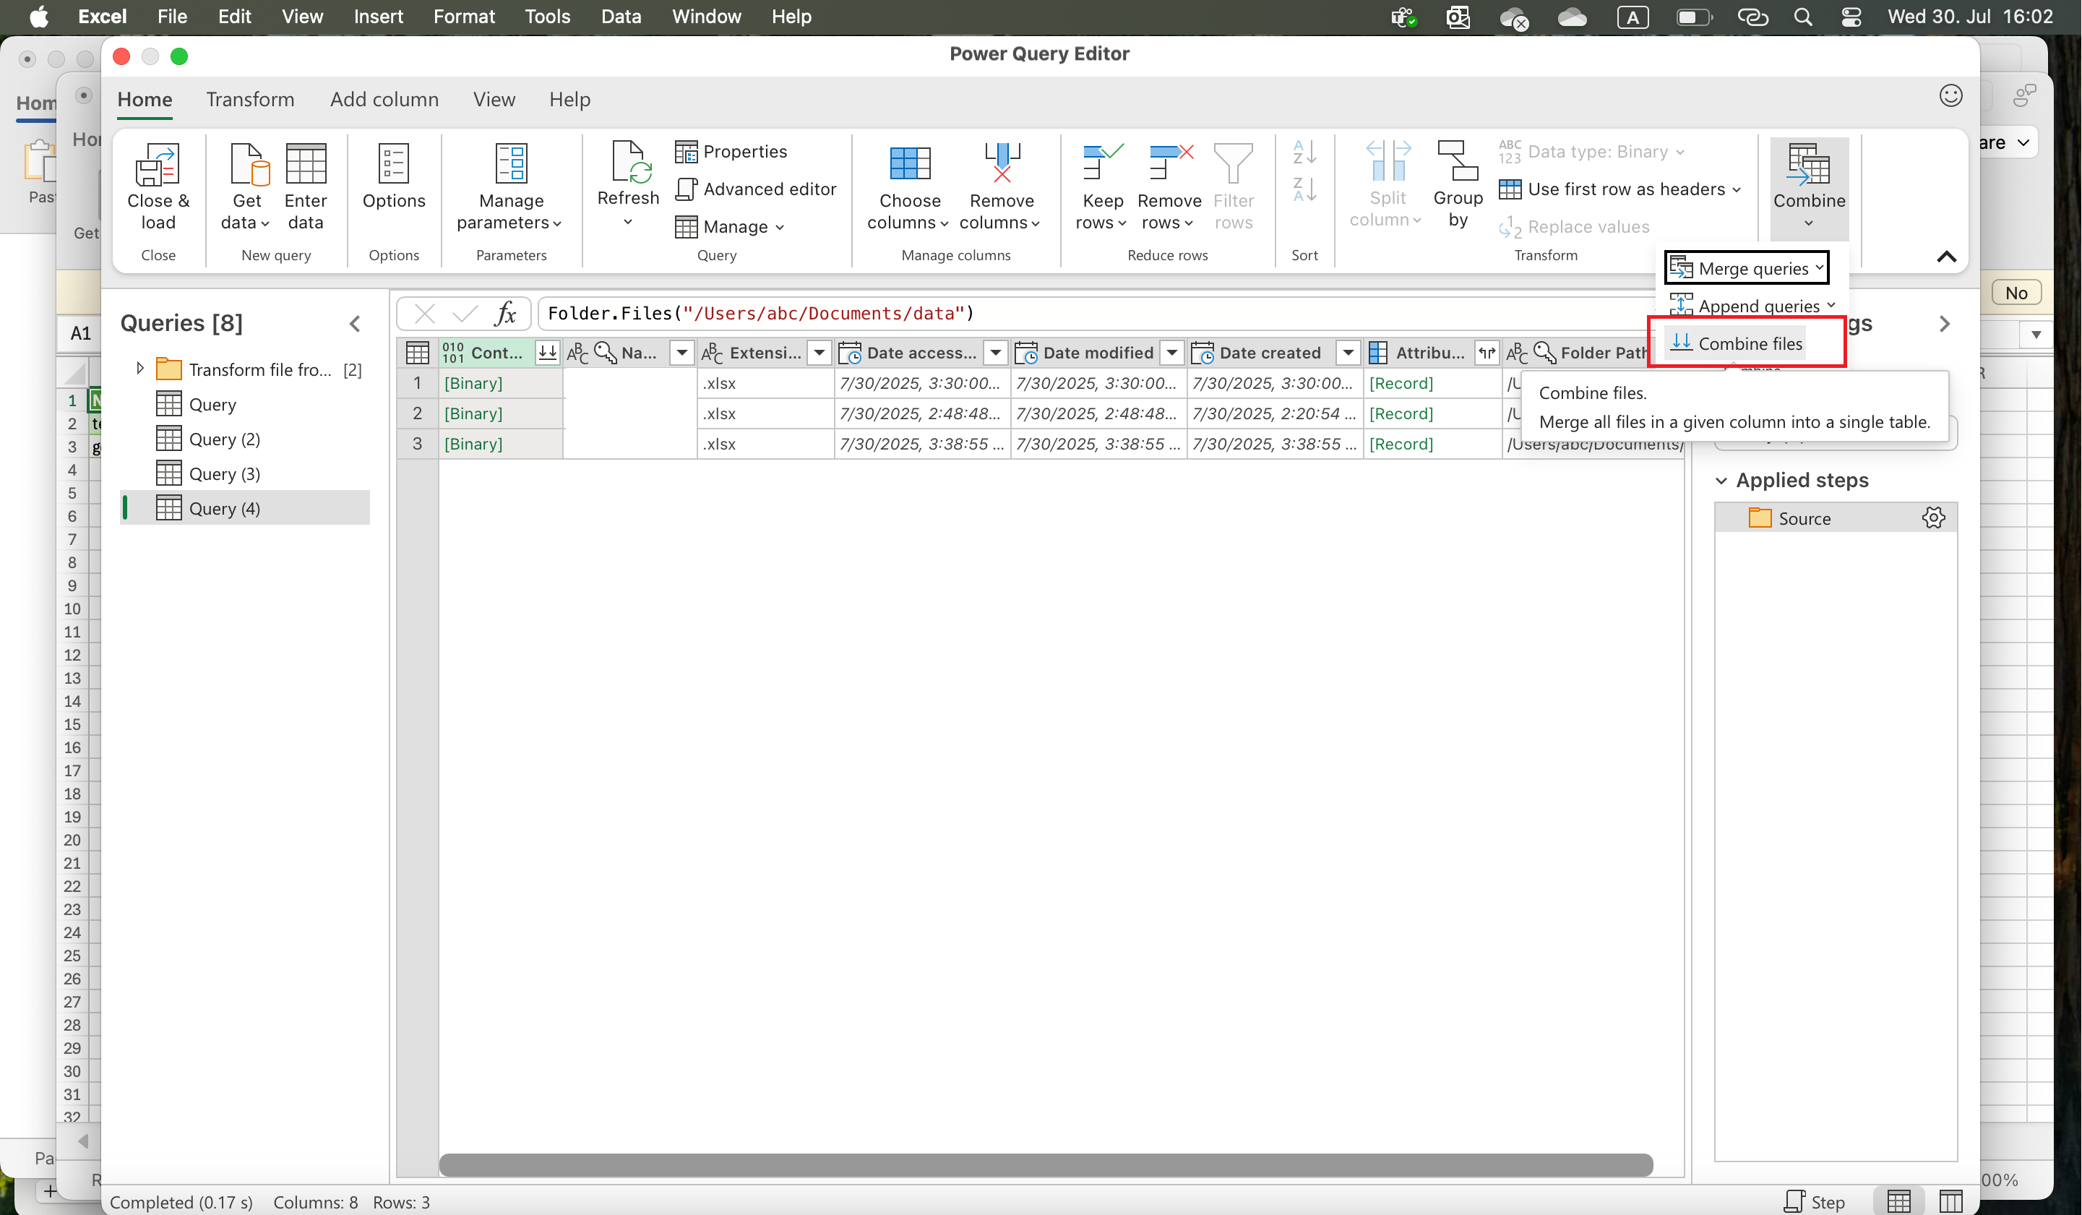Collapse the ribbon with the up chevron
2082x1215 pixels.
click(1945, 257)
